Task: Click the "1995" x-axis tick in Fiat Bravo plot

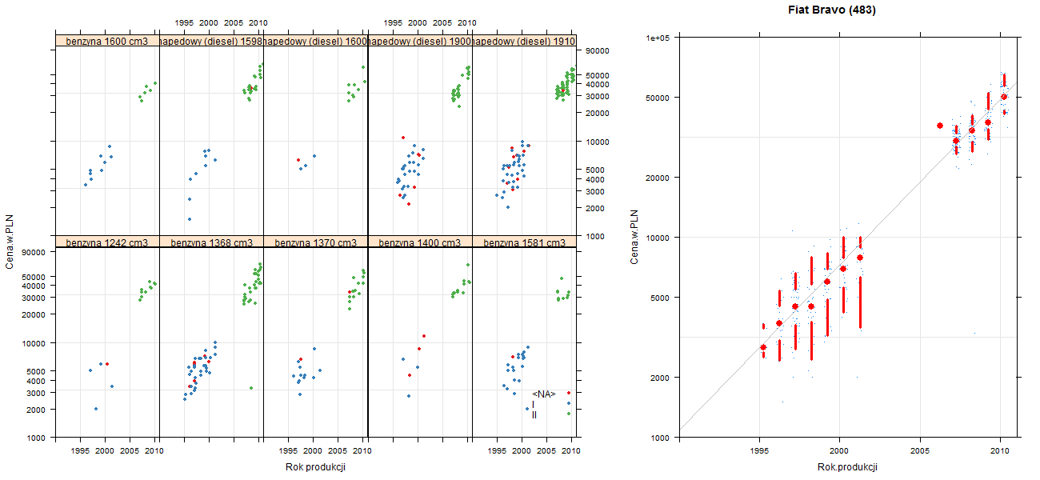Action: click(x=758, y=453)
